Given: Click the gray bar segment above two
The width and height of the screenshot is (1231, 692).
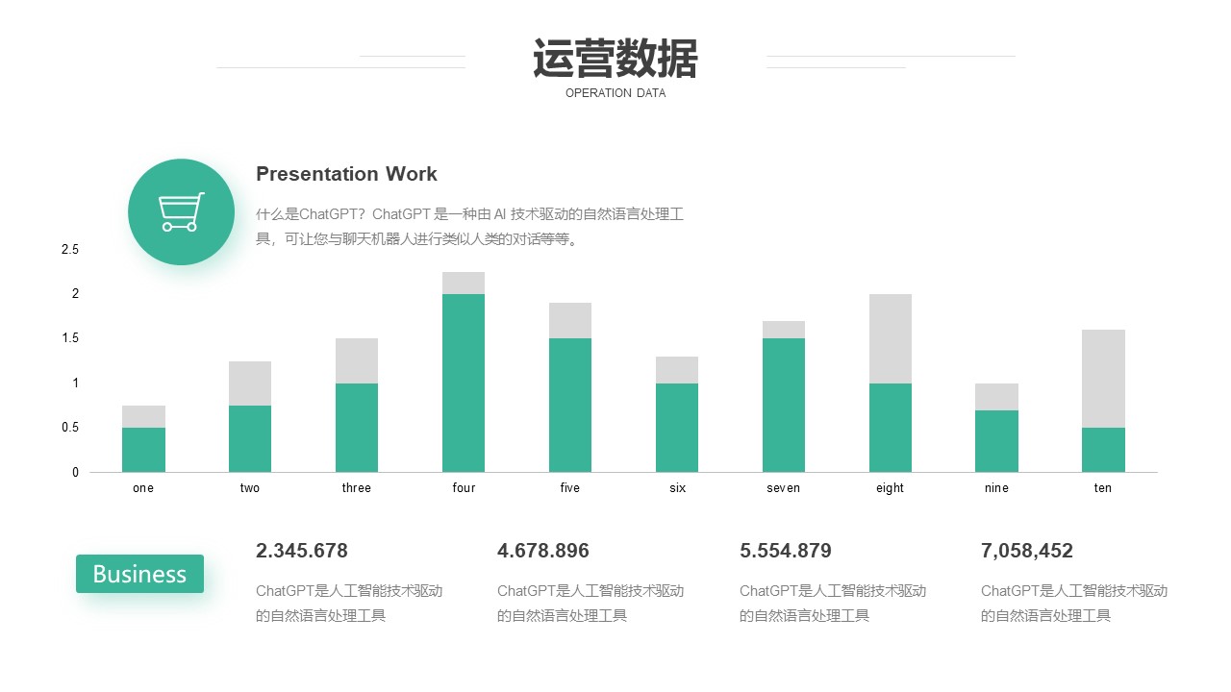Looking at the screenshot, I should (250, 383).
